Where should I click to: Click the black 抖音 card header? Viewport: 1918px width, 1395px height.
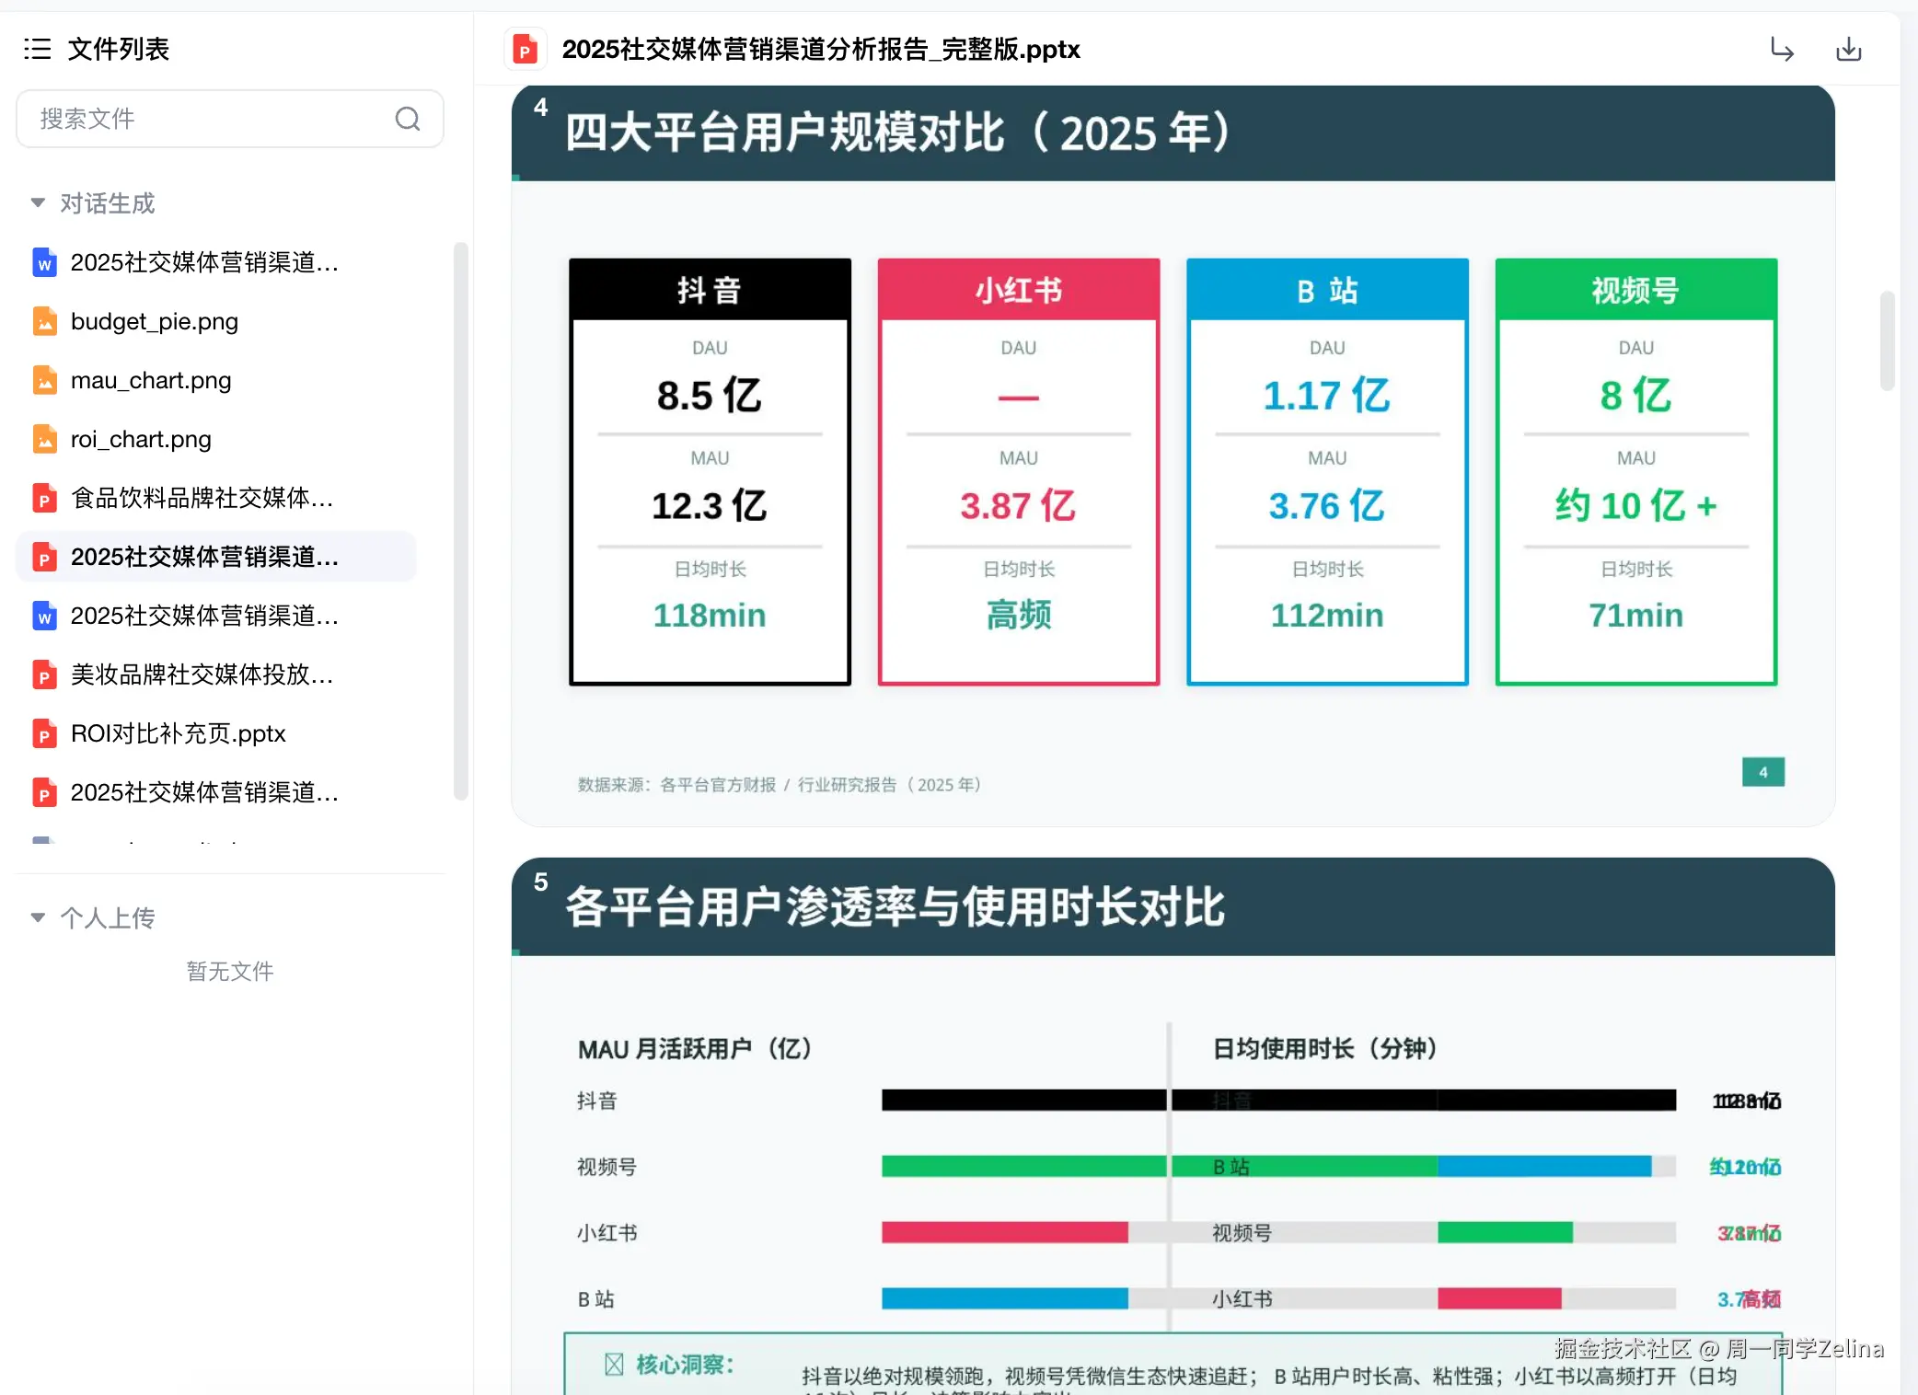[710, 290]
